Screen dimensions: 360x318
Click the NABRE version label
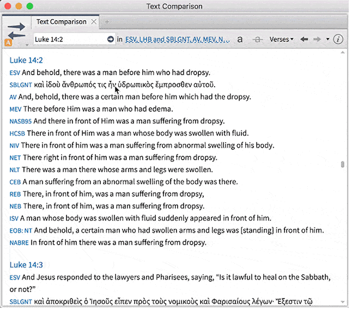coord(19,243)
